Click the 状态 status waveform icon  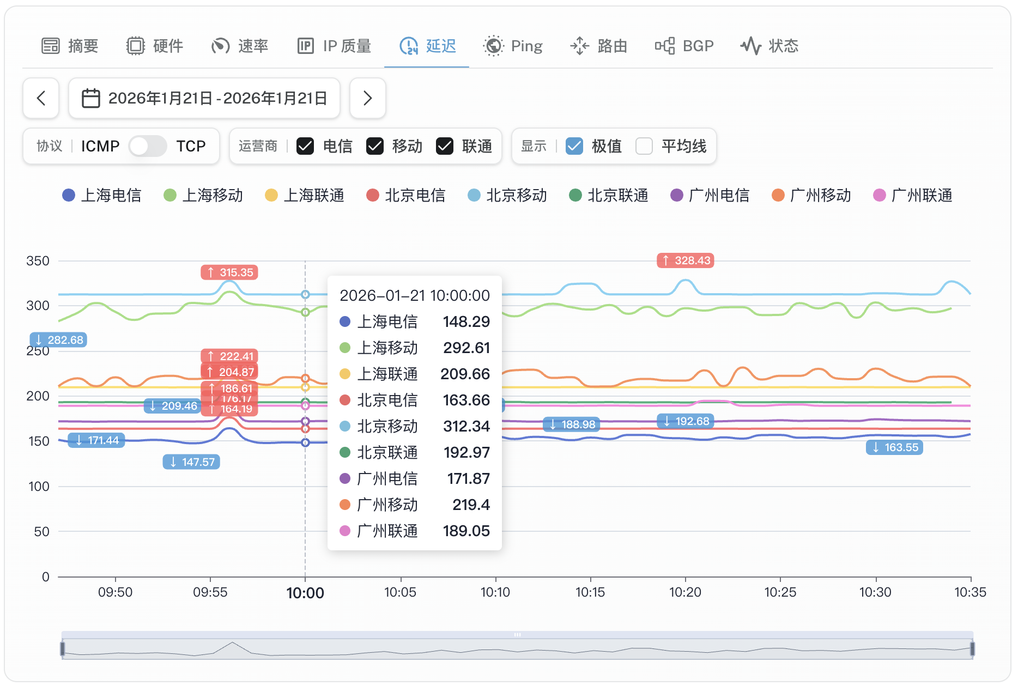click(750, 46)
